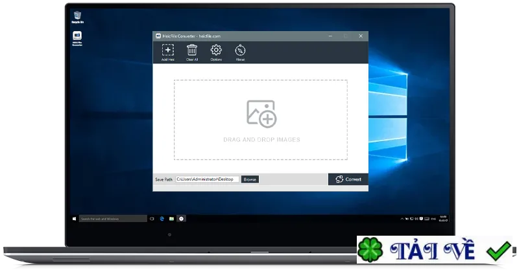This screenshot has width=519, height=270.
Task: Click the HeicFile Converter taskbar icon
Action: tap(182, 219)
